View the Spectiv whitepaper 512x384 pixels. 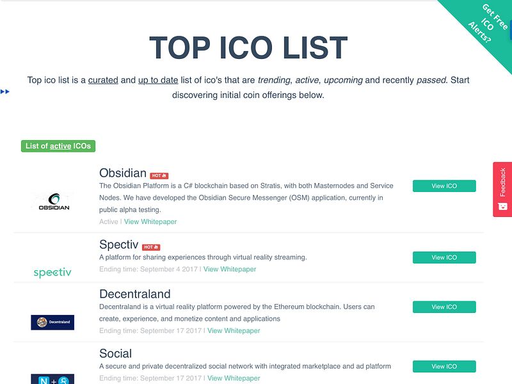click(x=229, y=269)
